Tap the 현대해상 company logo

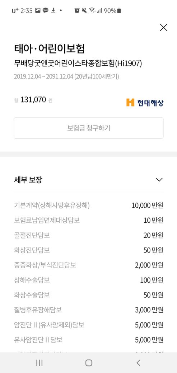coord(145,103)
